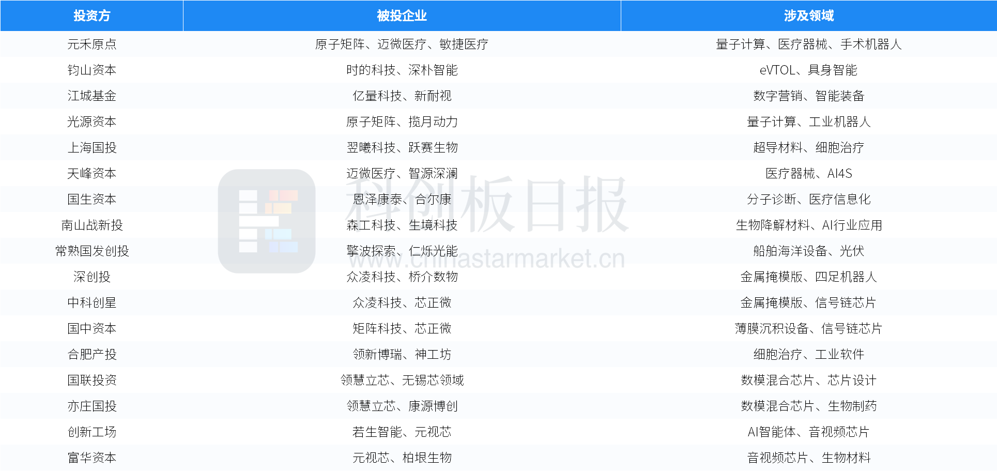Pick the cell 量子计算、工业机器人
The height and width of the screenshot is (471, 997).
tap(809, 121)
